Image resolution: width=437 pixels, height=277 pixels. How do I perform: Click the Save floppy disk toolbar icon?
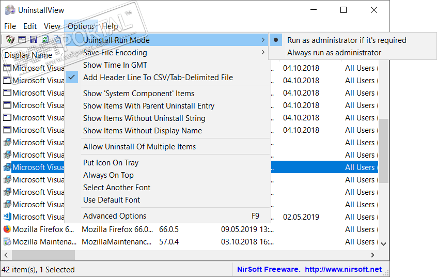pos(34,39)
